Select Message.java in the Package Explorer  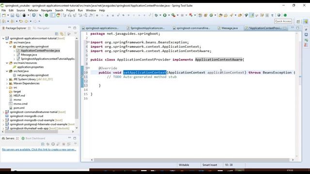(x=29, y=55)
